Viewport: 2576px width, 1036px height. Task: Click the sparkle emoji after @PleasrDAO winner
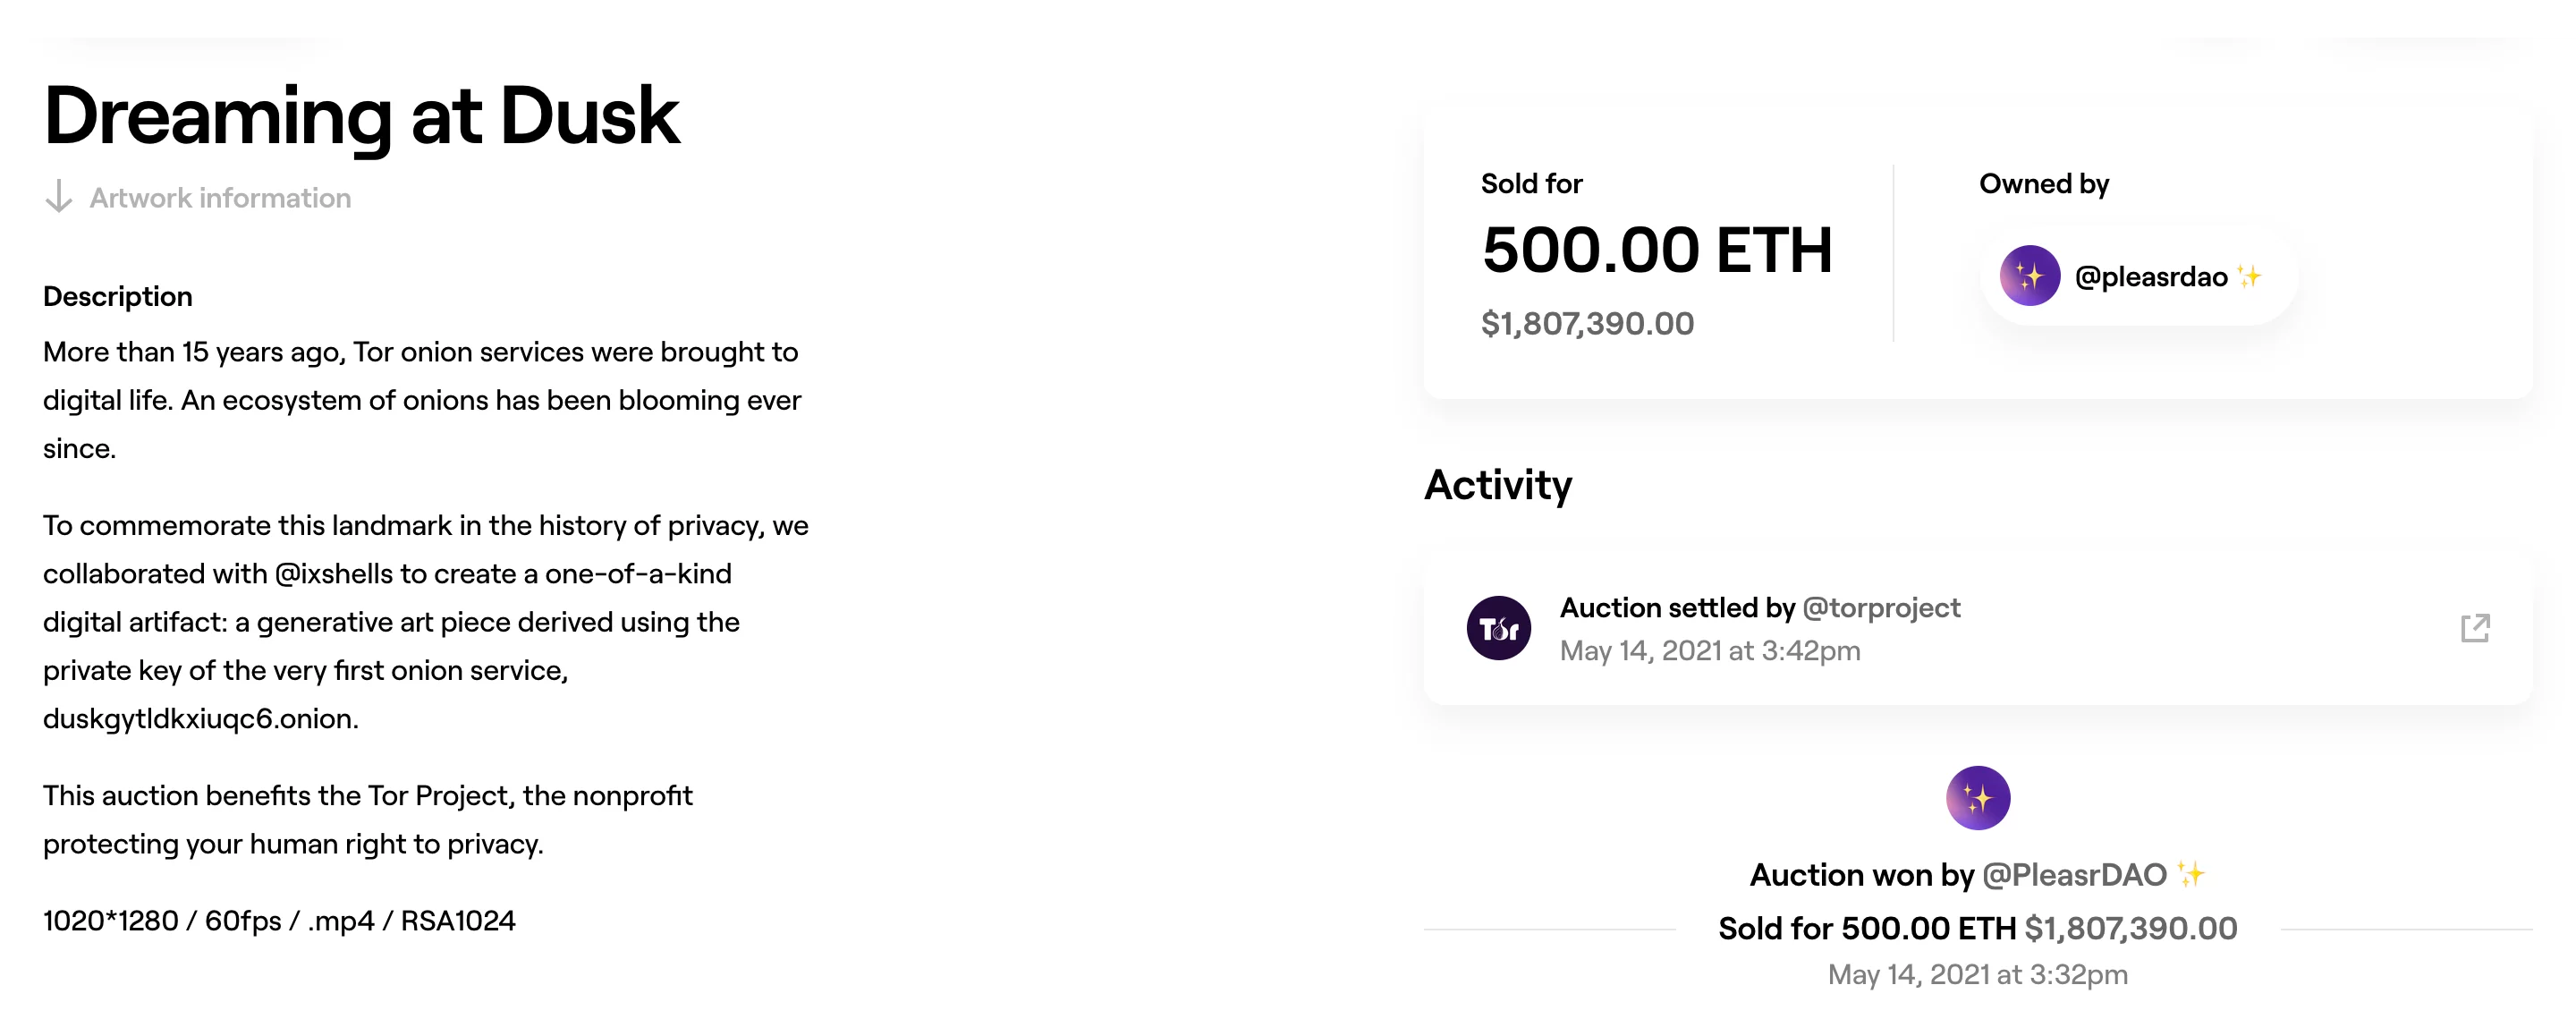pyautogui.click(x=2191, y=875)
